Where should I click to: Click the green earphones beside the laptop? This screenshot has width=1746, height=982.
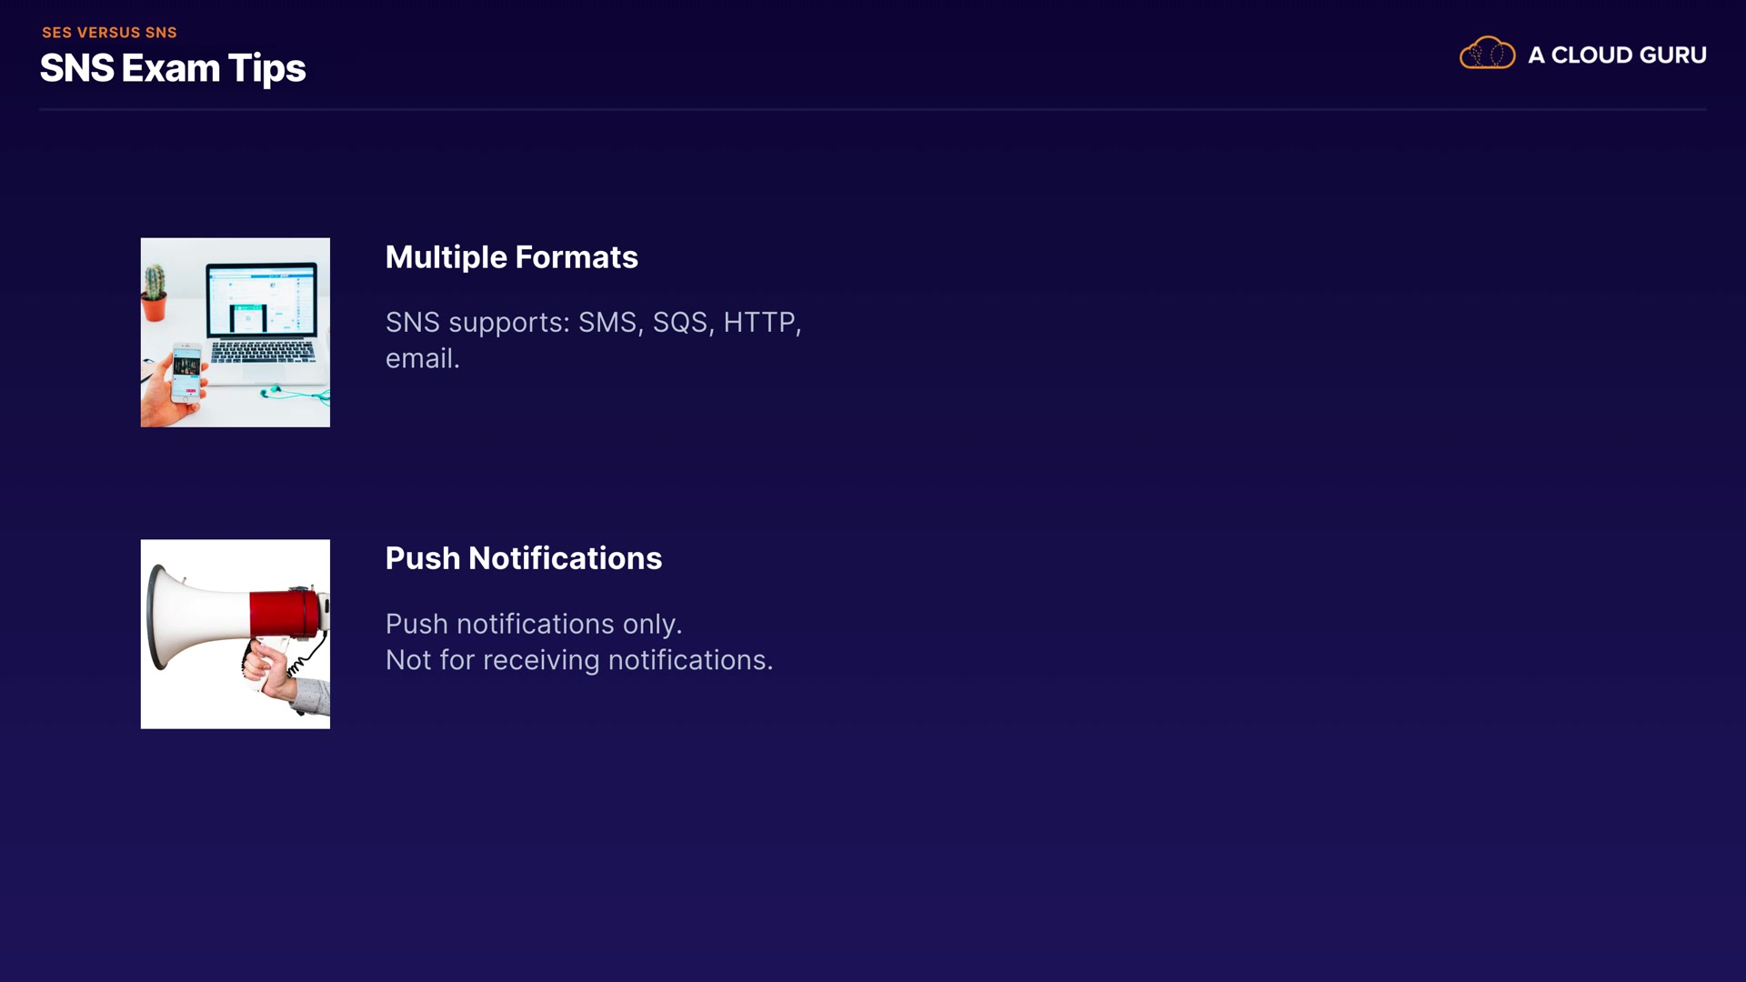point(289,393)
